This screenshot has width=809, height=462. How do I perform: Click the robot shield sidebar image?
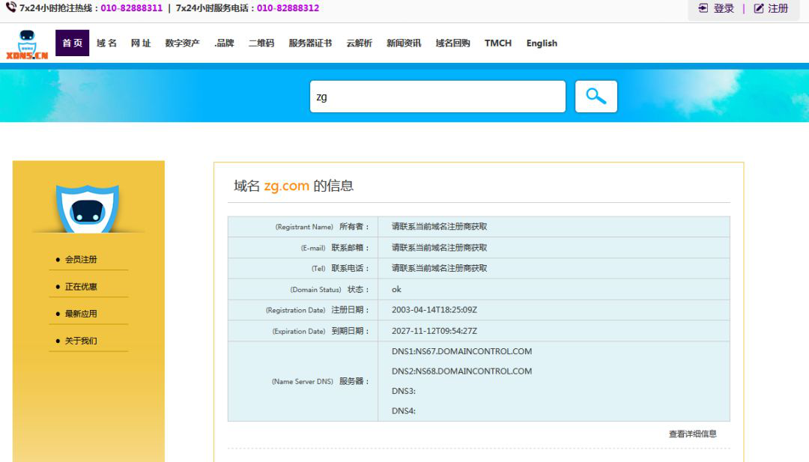point(88,208)
